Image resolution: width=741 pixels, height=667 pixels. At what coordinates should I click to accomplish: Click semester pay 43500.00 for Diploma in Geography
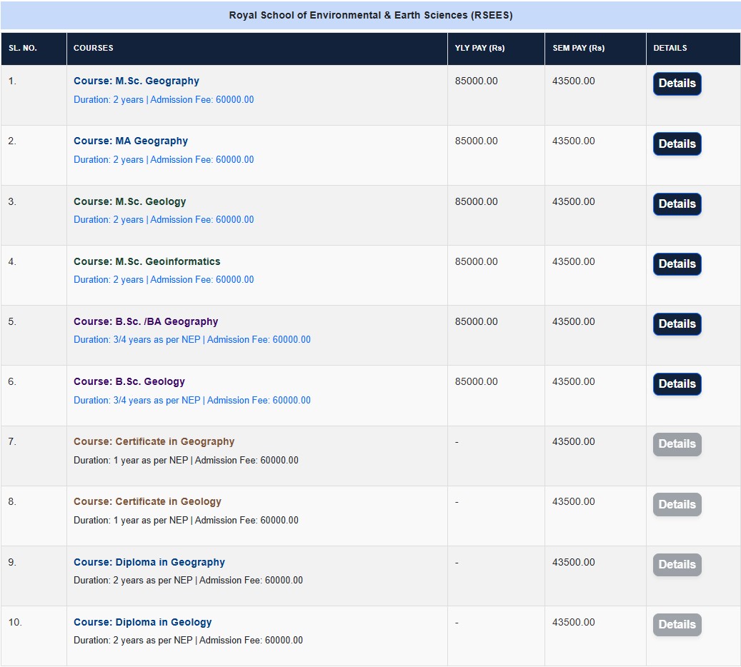(573, 562)
